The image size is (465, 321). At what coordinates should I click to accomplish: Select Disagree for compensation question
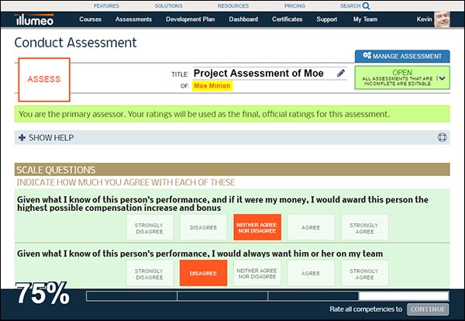203,227
